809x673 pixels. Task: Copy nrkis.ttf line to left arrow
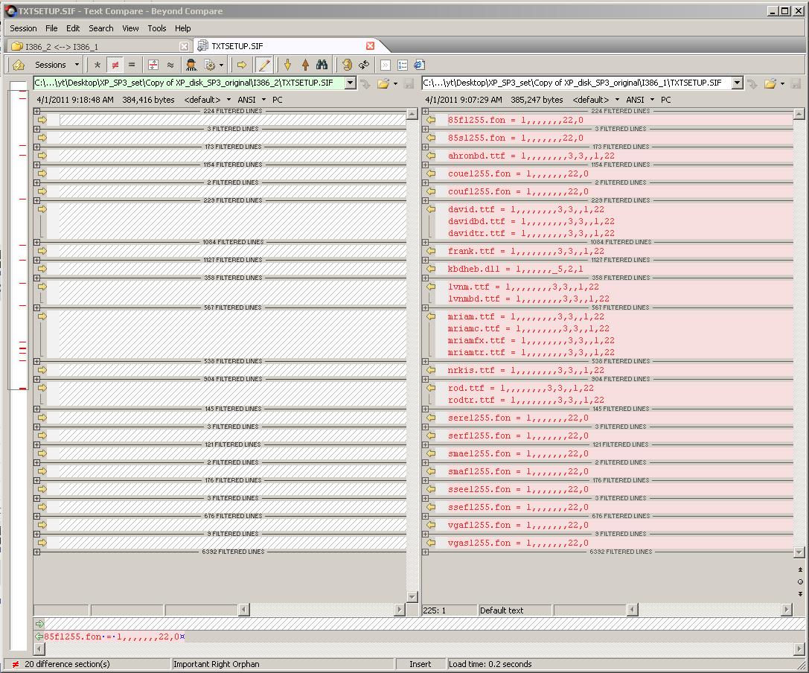(x=431, y=370)
